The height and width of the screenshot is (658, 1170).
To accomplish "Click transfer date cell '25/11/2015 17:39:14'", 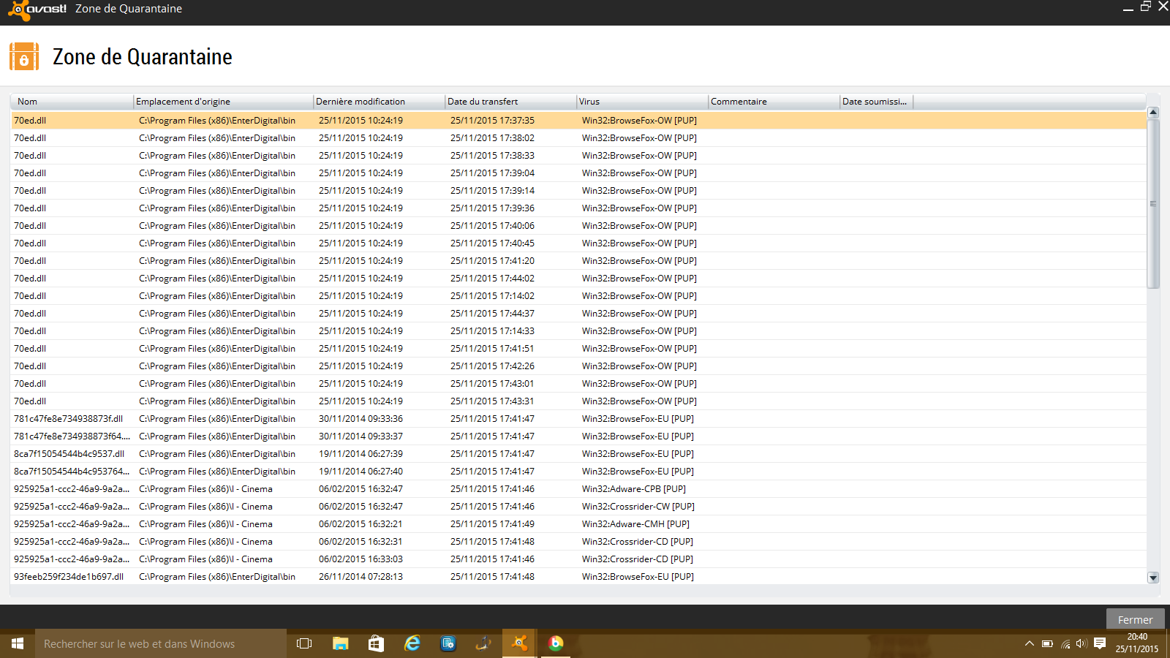I will point(492,191).
